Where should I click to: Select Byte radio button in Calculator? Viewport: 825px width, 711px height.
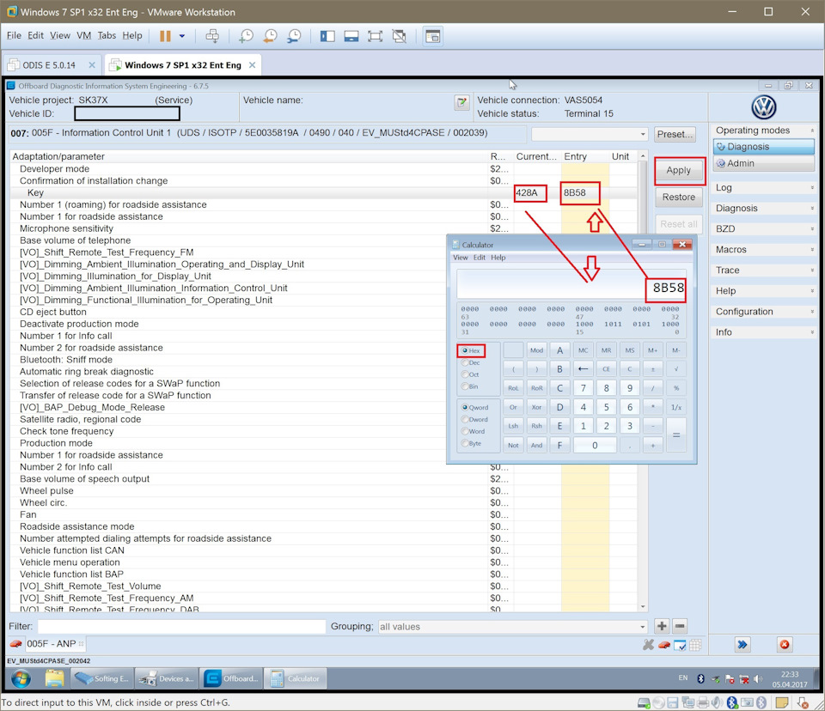point(465,443)
